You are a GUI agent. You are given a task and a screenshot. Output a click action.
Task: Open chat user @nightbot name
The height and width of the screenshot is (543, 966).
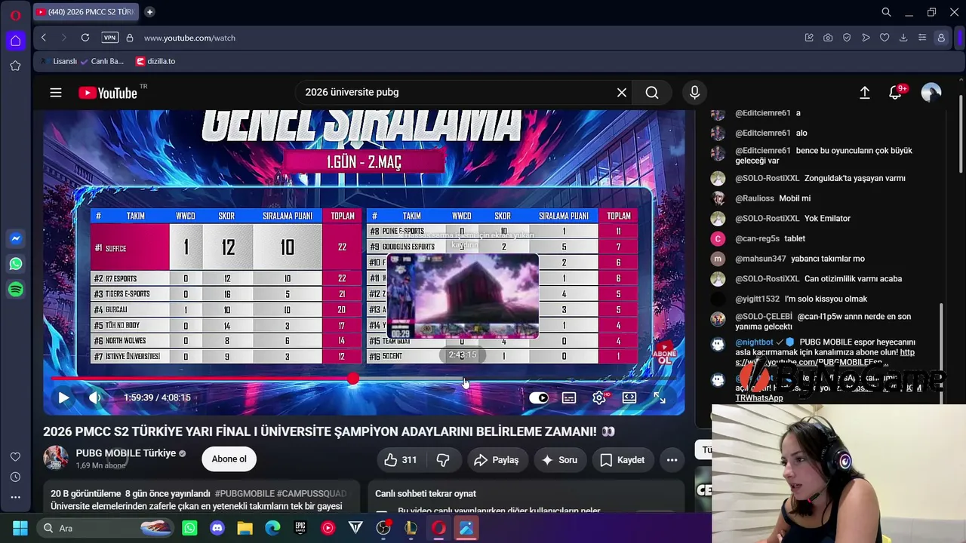coord(755,342)
